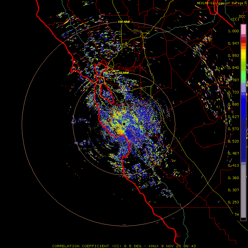
Task: Click the 0.840 scale value label
Action: point(233,68)
